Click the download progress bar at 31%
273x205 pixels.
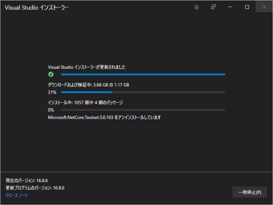tap(143, 92)
